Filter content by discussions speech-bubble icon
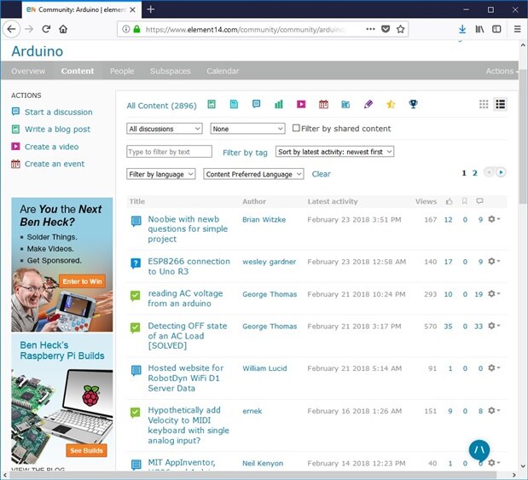This screenshot has width=528, height=480. (256, 105)
